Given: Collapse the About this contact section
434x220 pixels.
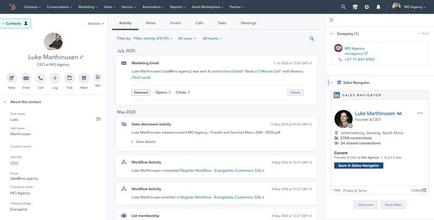Looking at the screenshot, I should pyautogui.click(x=5, y=102).
